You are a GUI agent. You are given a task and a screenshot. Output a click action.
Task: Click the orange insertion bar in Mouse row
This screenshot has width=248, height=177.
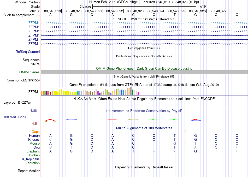coord(186,143)
